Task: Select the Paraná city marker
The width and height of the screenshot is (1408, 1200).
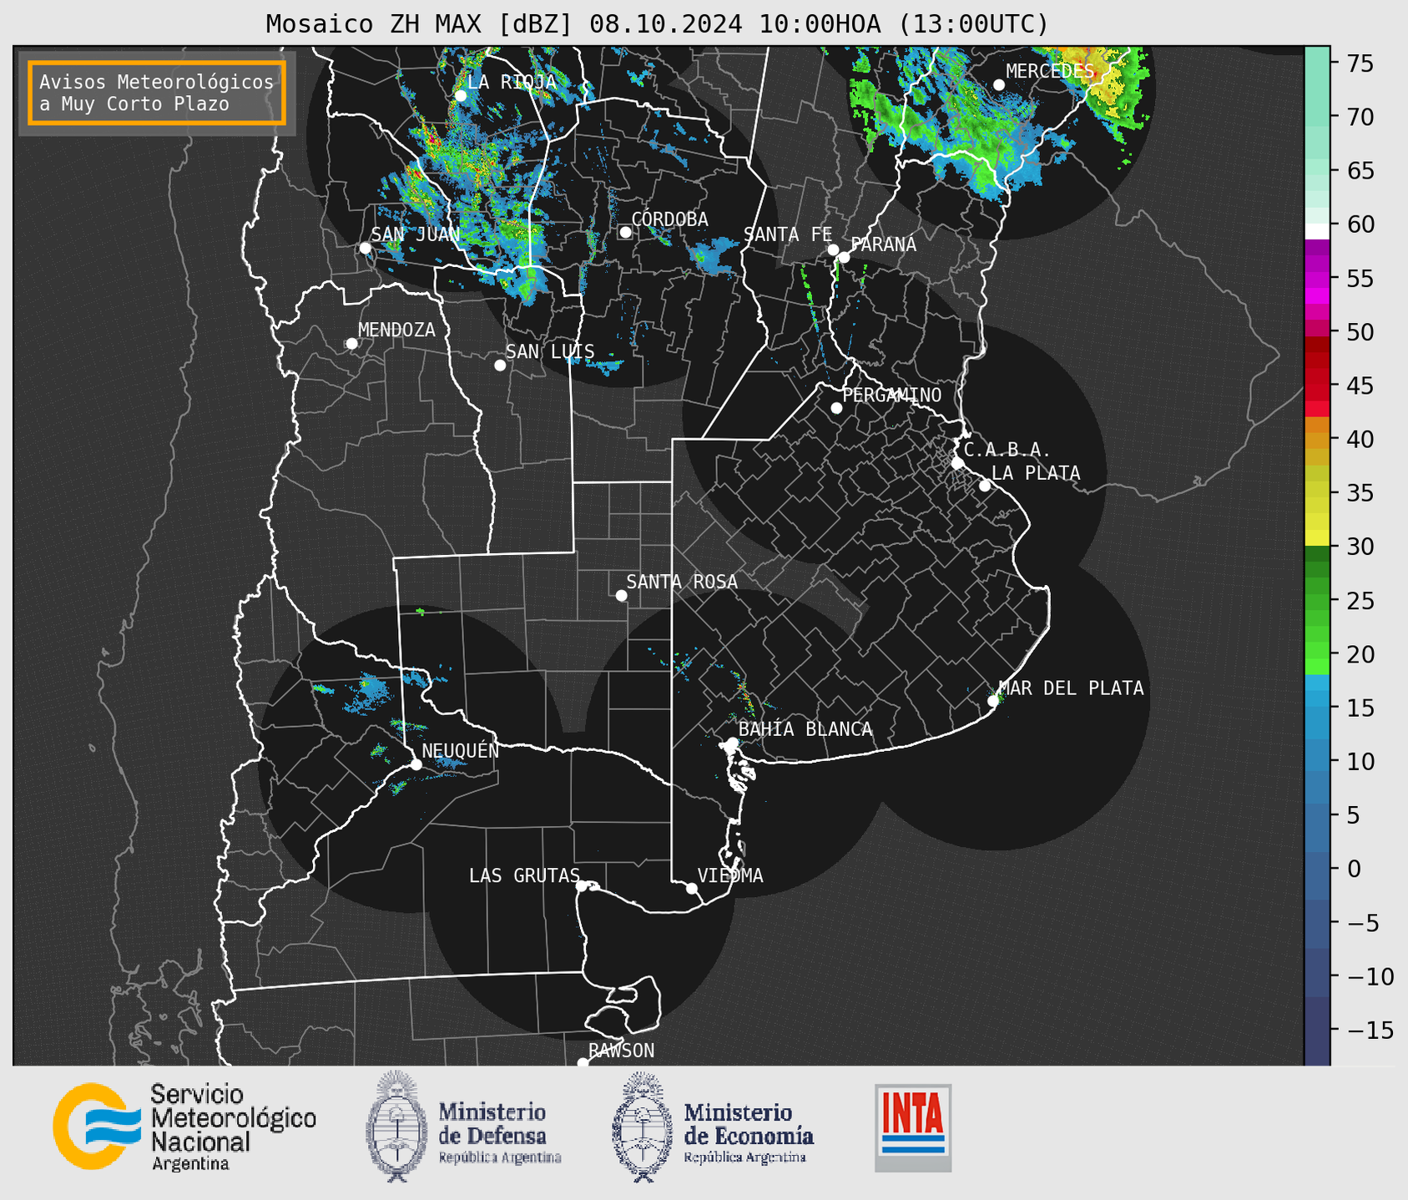Action: tap(844, 257)
